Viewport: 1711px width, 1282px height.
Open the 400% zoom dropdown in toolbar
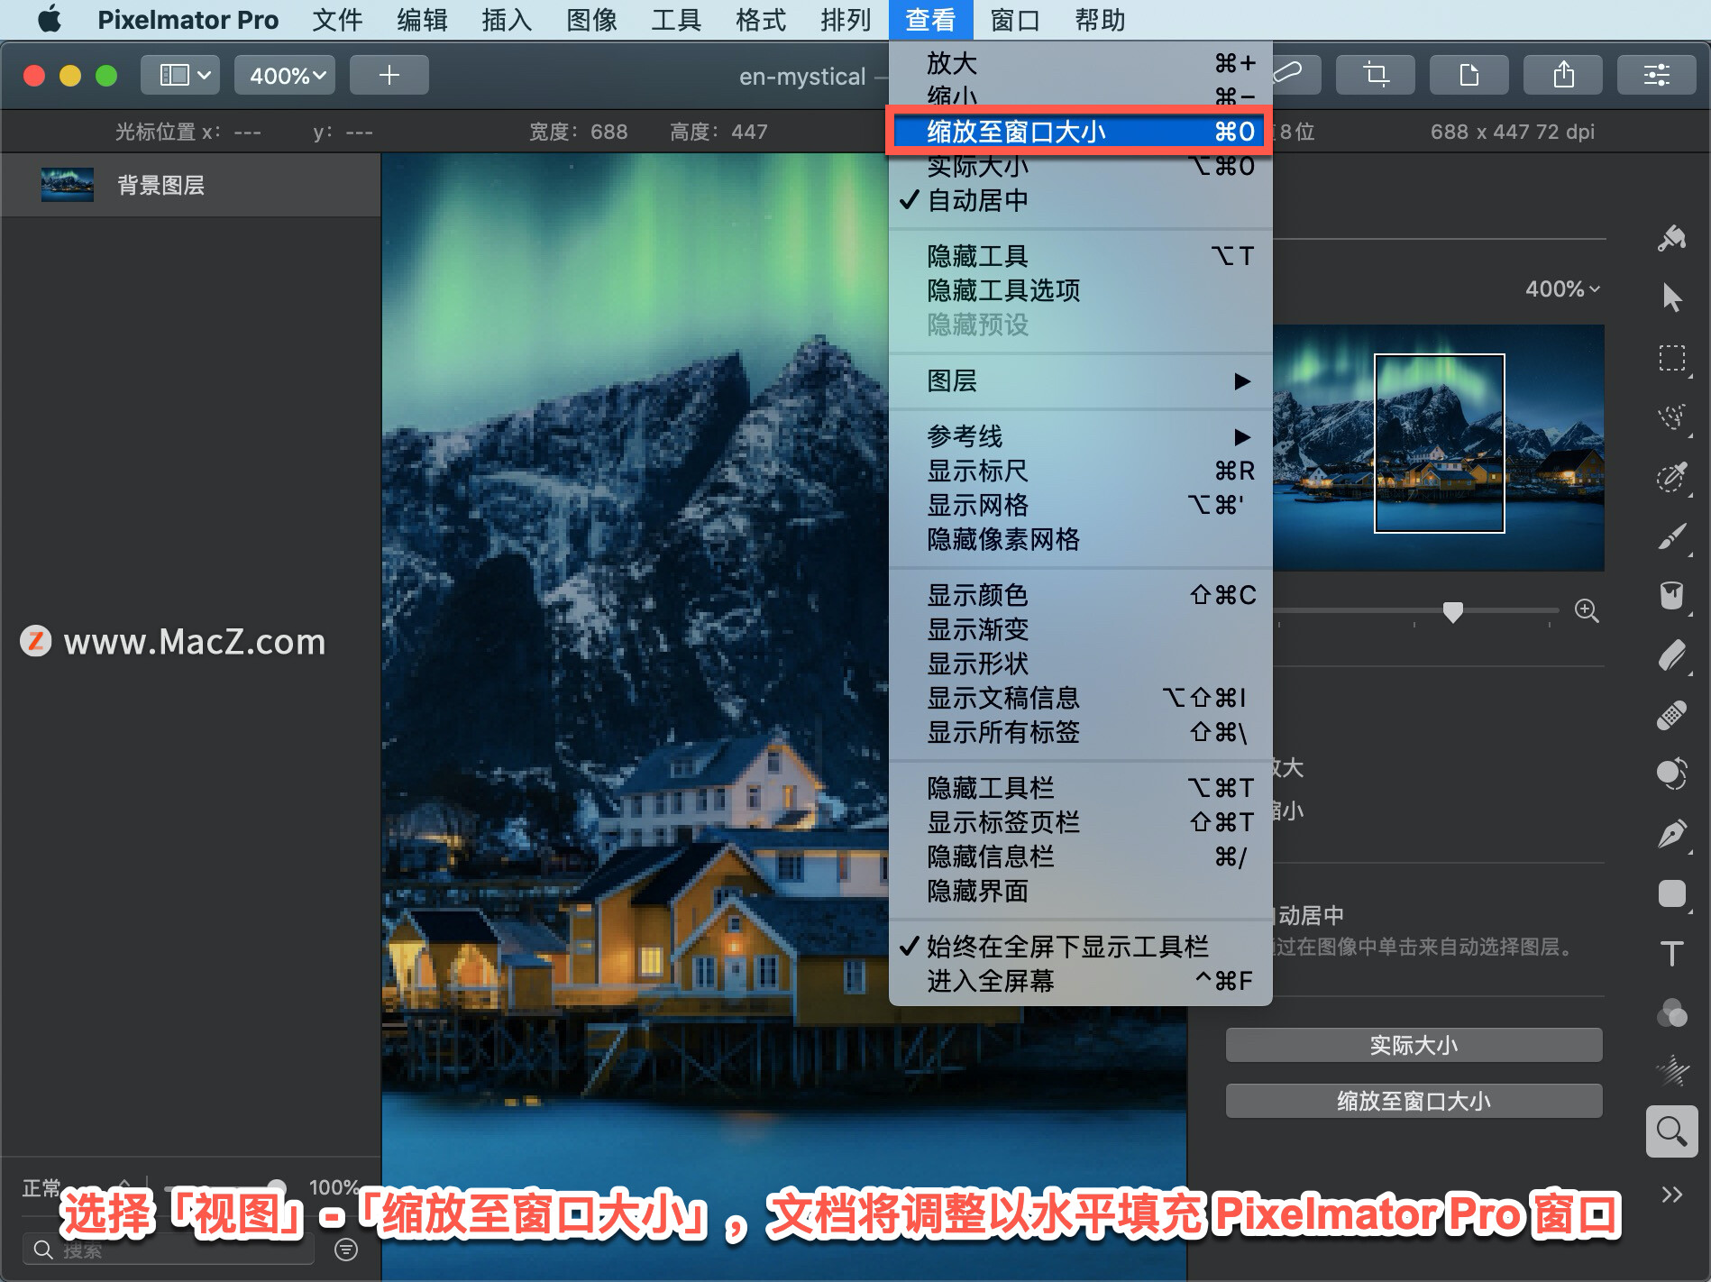(x=285, y=75)
